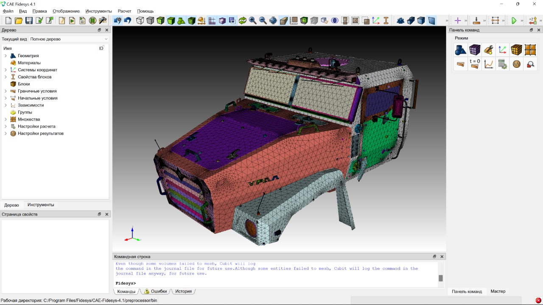
Task: Open the Инструменты menu
Action: [x=98, y=11]
